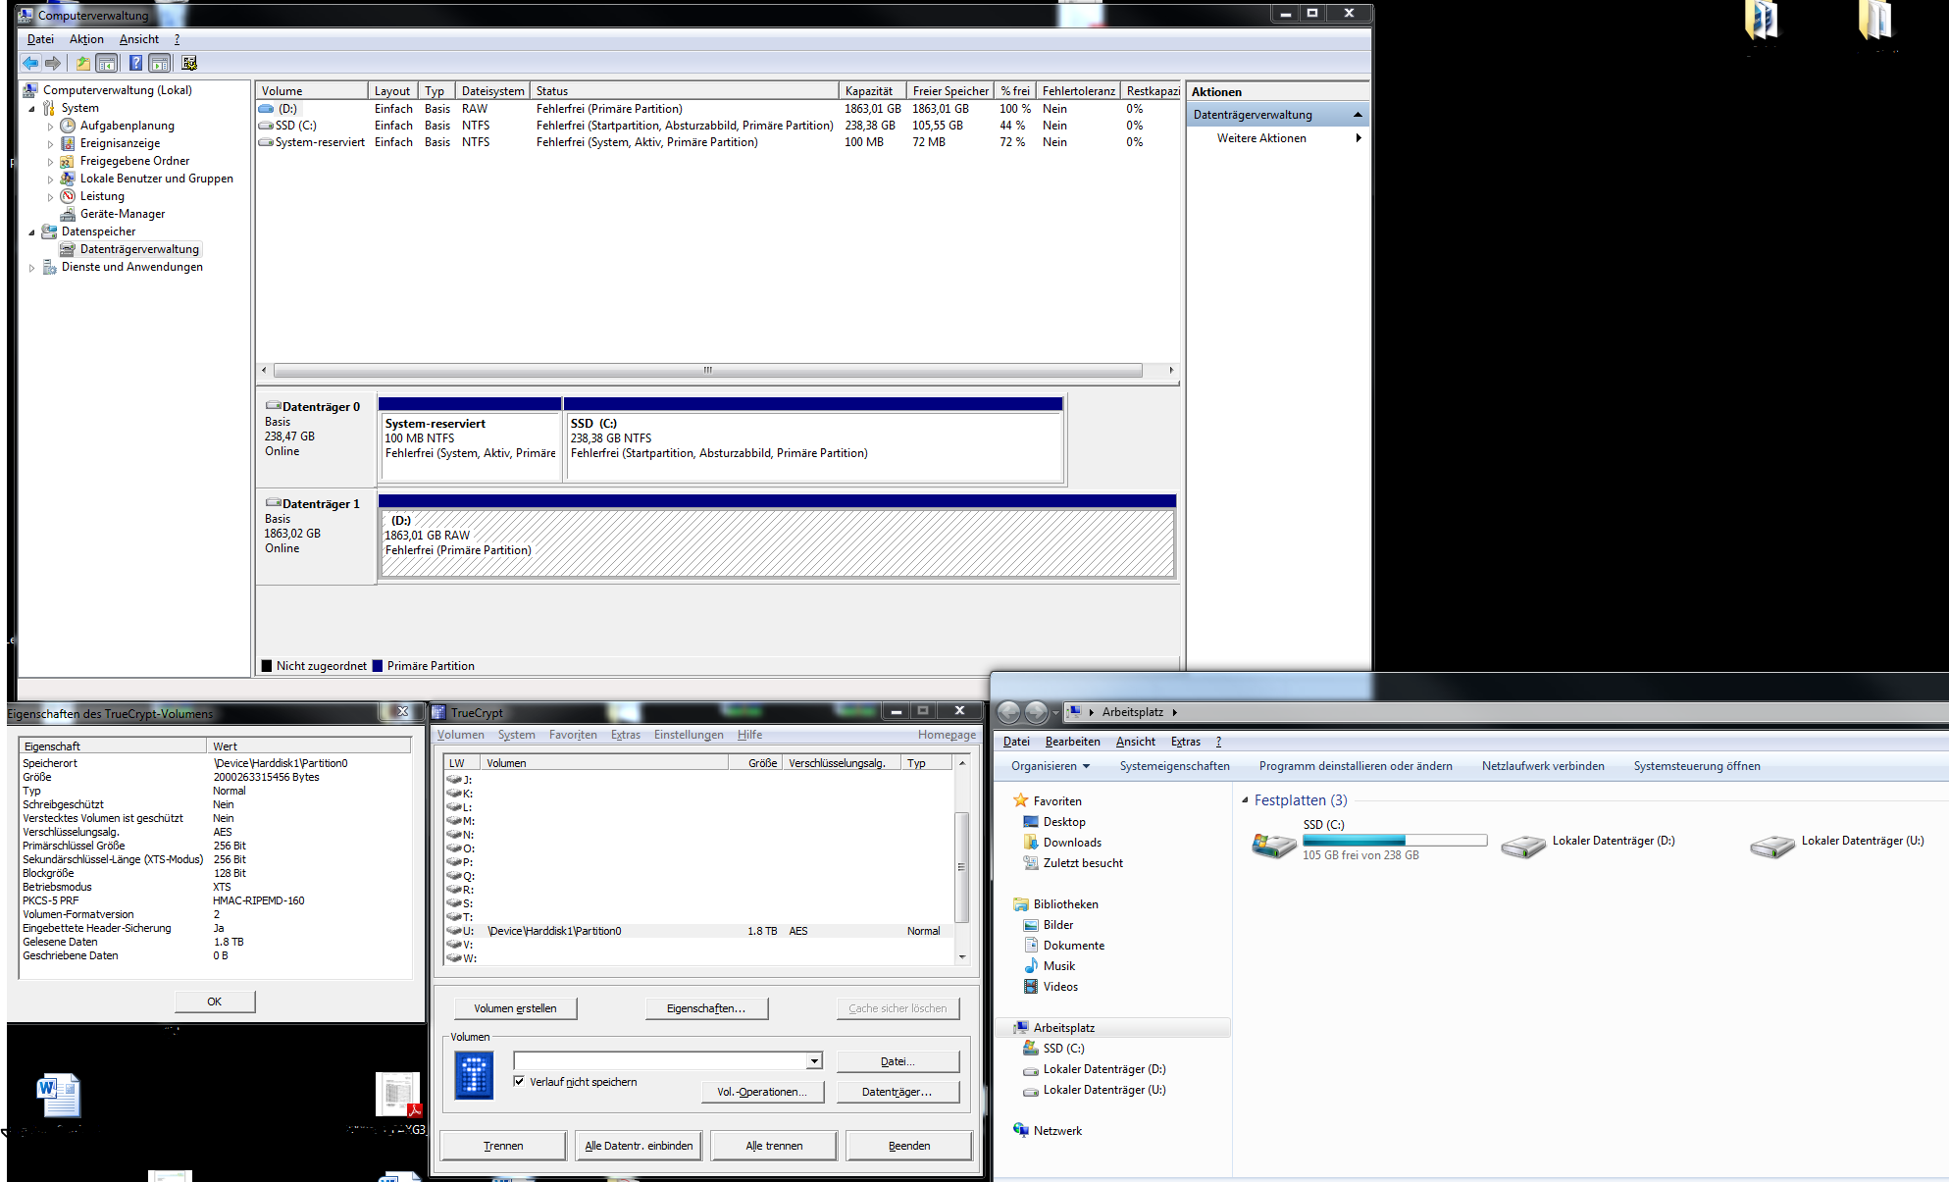Viewport: 1949px width, 1182px height.
Task: Collapse the Datenspeicher tree node
Action: (32, 232)
